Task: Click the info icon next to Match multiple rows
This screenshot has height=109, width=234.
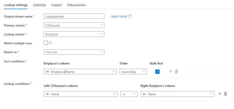Action: [x=50, y=43]
